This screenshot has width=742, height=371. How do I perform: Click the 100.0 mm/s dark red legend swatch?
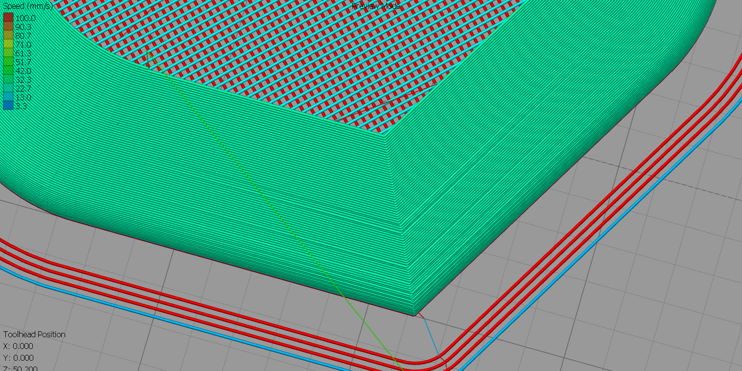(8, 18)
